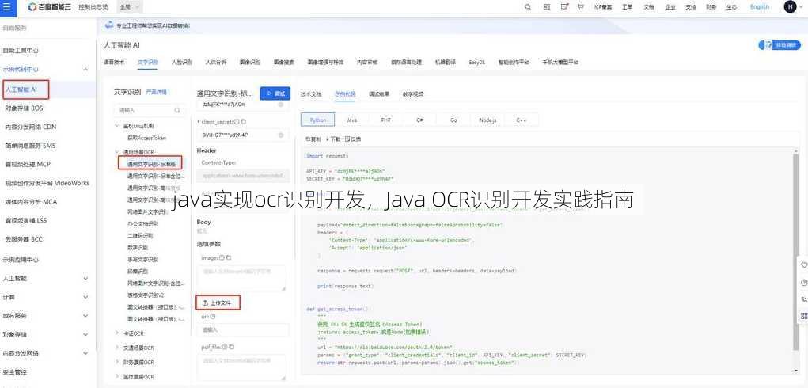Click the image parameter text area
The height and width of the screenshot is (388, 808).
pos(242,278)
